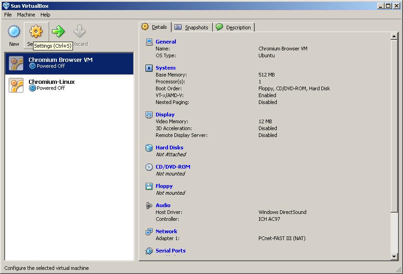Click the System section chip icon
The height and width of the screenshot is (274, 403).
tap(149, 68)
